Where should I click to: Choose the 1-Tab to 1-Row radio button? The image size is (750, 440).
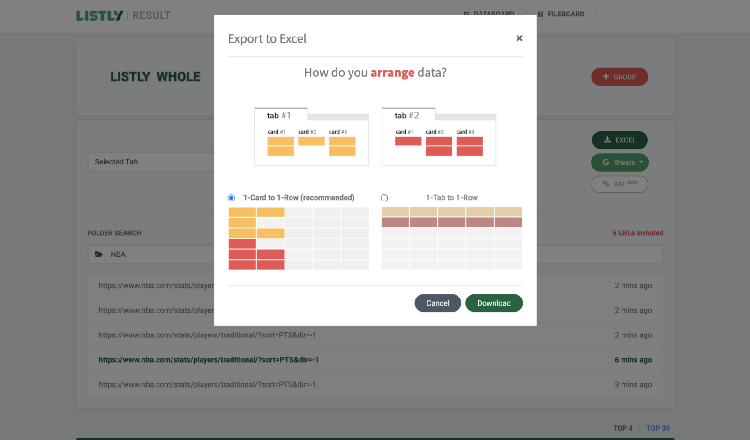tap(384, 198)
